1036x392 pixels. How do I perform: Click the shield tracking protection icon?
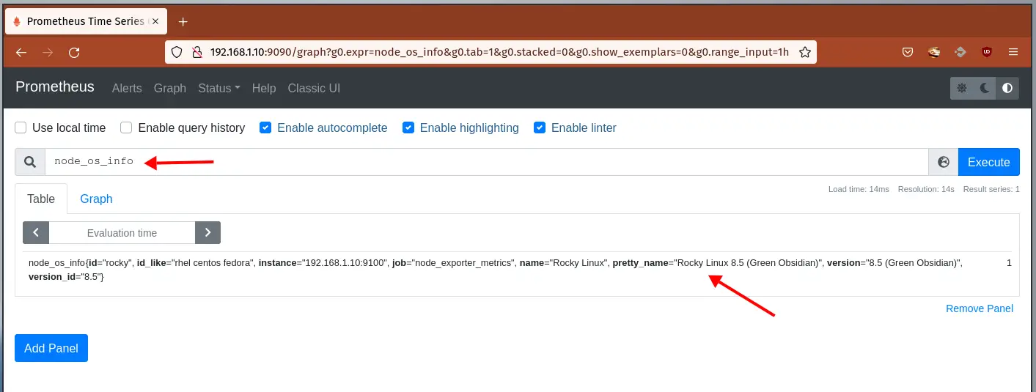tap(177, 52)
